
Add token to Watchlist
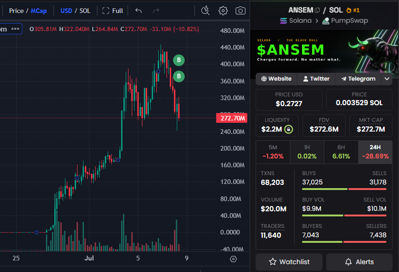pos(289,262)
